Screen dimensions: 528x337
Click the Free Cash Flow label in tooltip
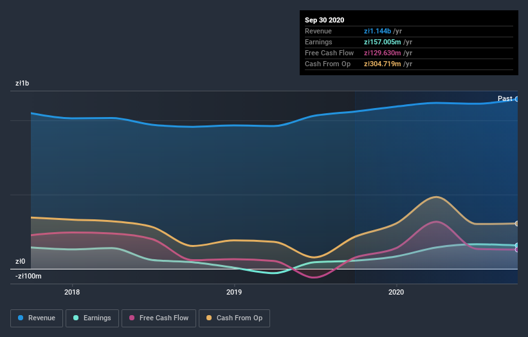click(x=329, y=53)
